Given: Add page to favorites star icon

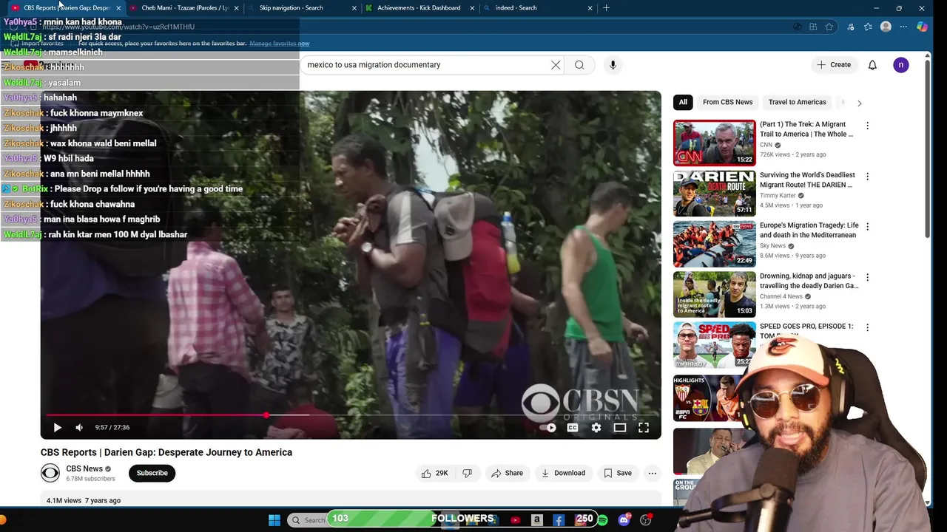Looking at the screenshot, I should click(x=829, y=27).
